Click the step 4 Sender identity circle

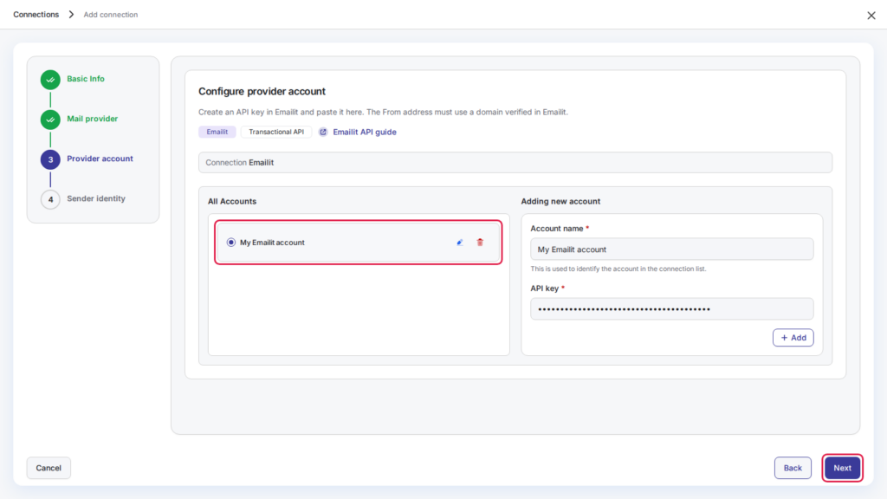coord(50,199)
